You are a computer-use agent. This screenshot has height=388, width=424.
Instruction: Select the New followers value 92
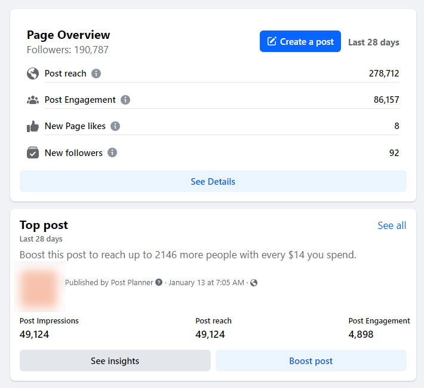pos(394,152)
